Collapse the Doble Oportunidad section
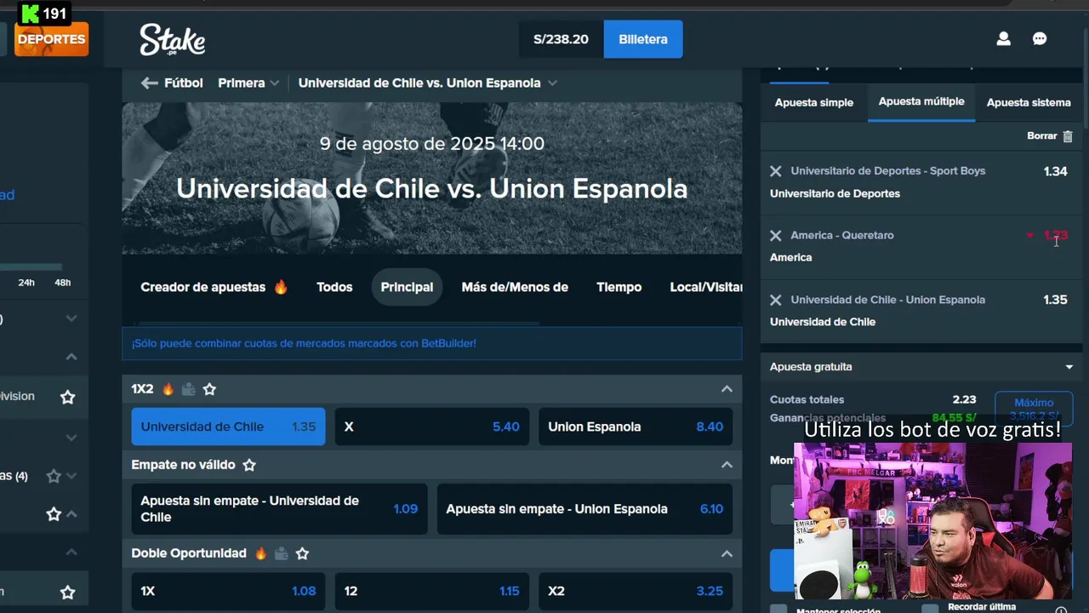 (727, 553)
